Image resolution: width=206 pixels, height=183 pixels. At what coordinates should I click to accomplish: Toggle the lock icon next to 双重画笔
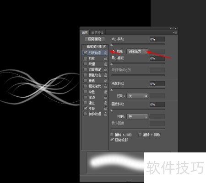point(106,70)
